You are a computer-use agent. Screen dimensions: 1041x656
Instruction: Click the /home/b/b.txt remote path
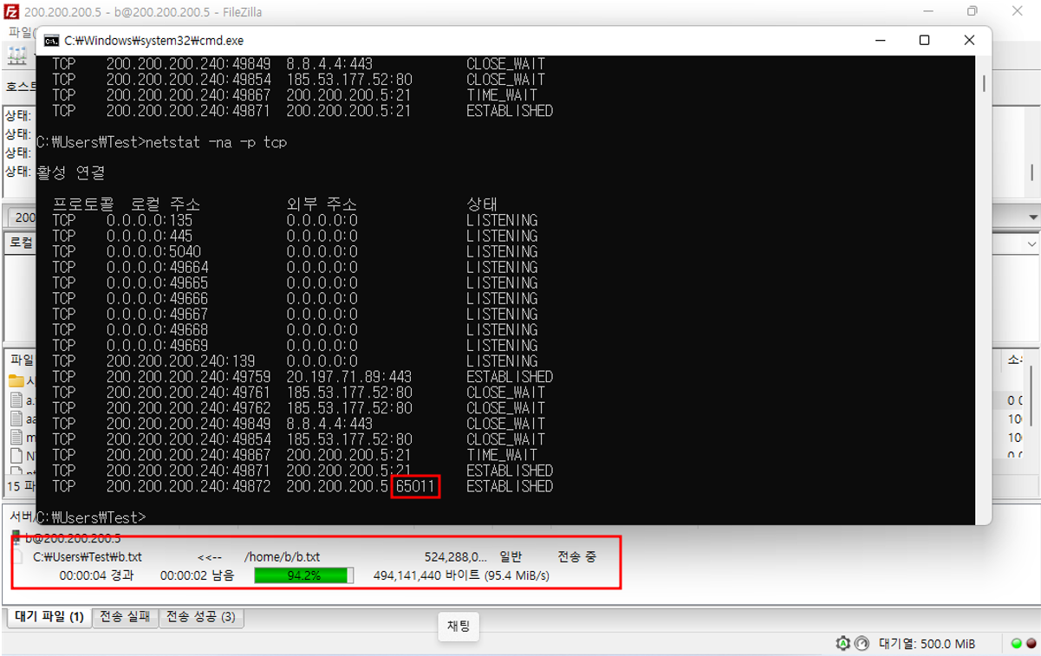(282, 557)
